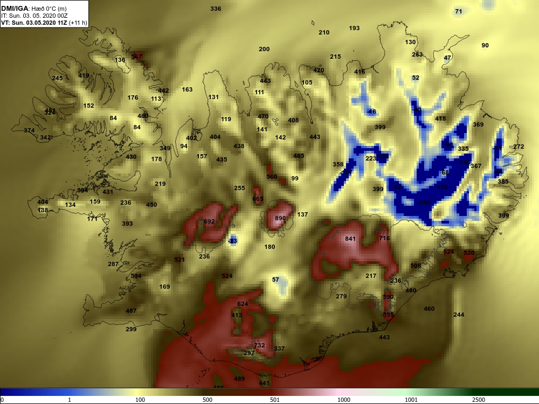Click the map value '279'
This screenshot has width=539, height=404.
click(x=341, y=296)
